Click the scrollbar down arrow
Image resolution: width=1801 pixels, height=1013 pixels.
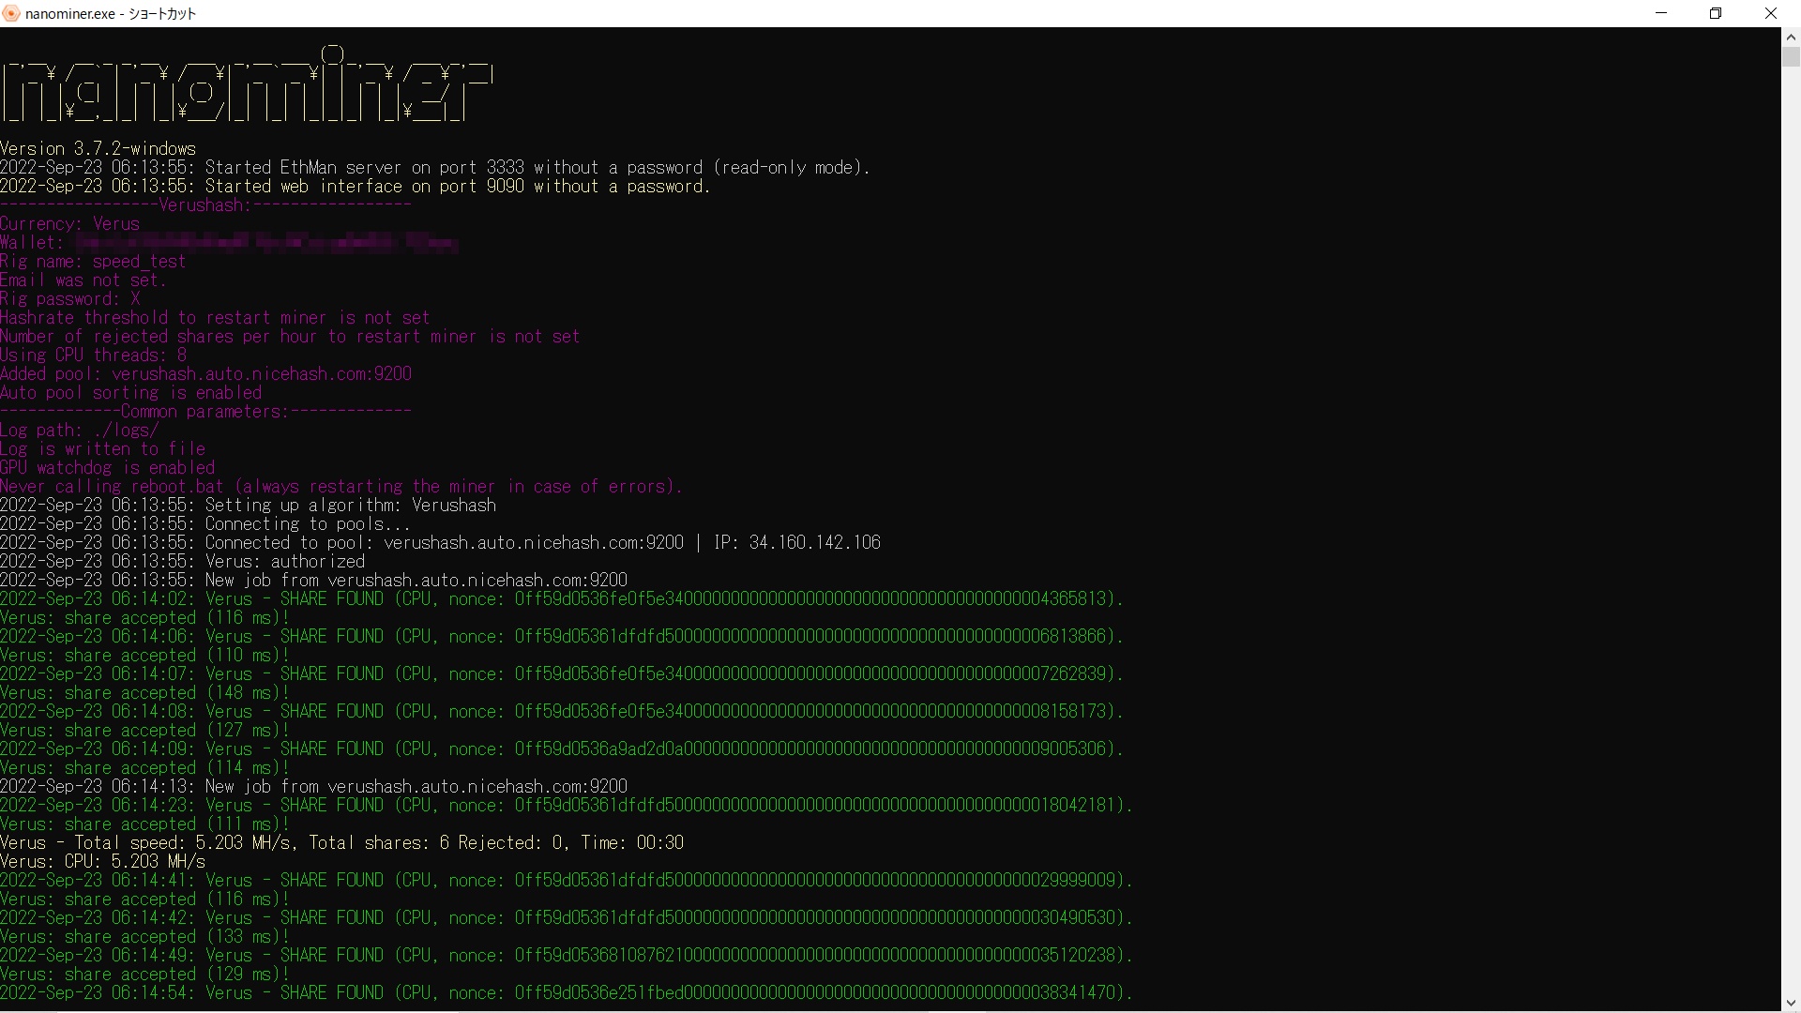[1791, 1003]
